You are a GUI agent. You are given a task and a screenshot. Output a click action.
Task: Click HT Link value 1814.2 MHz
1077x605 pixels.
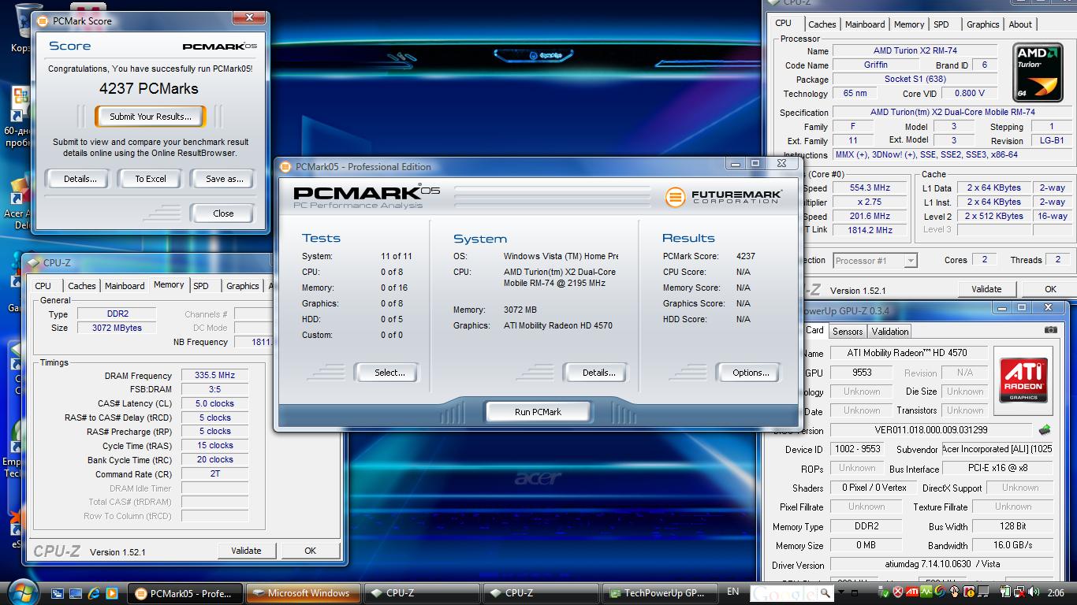(x=870, y=230)
